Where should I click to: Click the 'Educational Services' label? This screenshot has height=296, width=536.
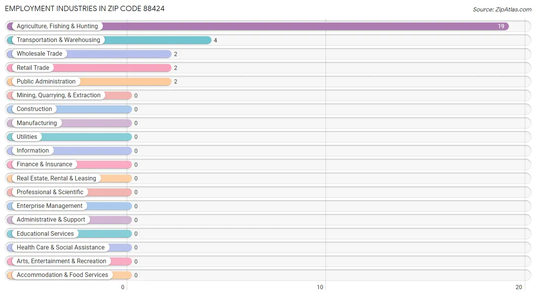pos(45,233)
